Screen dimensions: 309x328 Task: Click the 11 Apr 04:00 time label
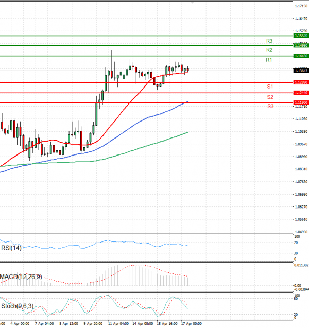[x=118, y=324]
